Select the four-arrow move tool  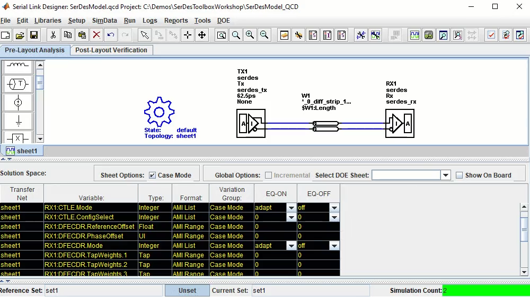click(x=202, y=35)
